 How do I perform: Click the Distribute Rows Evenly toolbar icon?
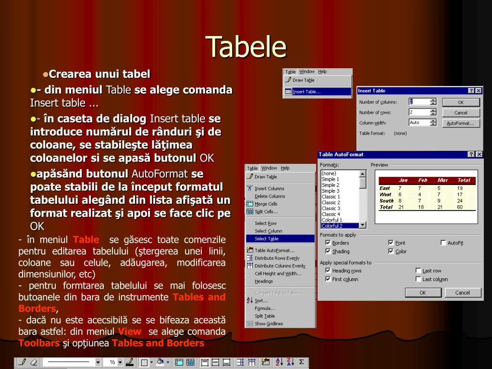(x=240, y=362)
